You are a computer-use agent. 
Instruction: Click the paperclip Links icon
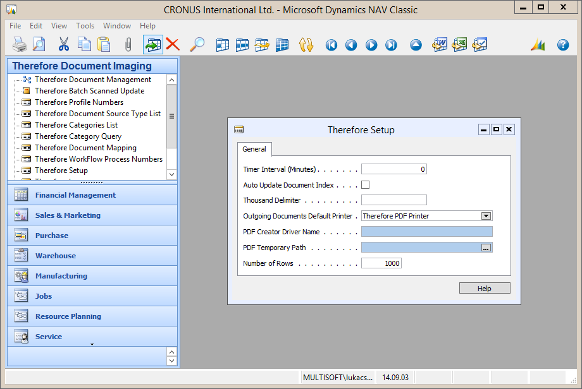128,45
